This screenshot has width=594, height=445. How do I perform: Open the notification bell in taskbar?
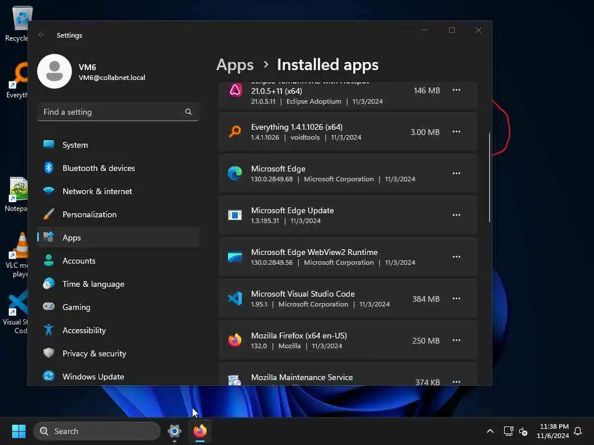(578, 431)
